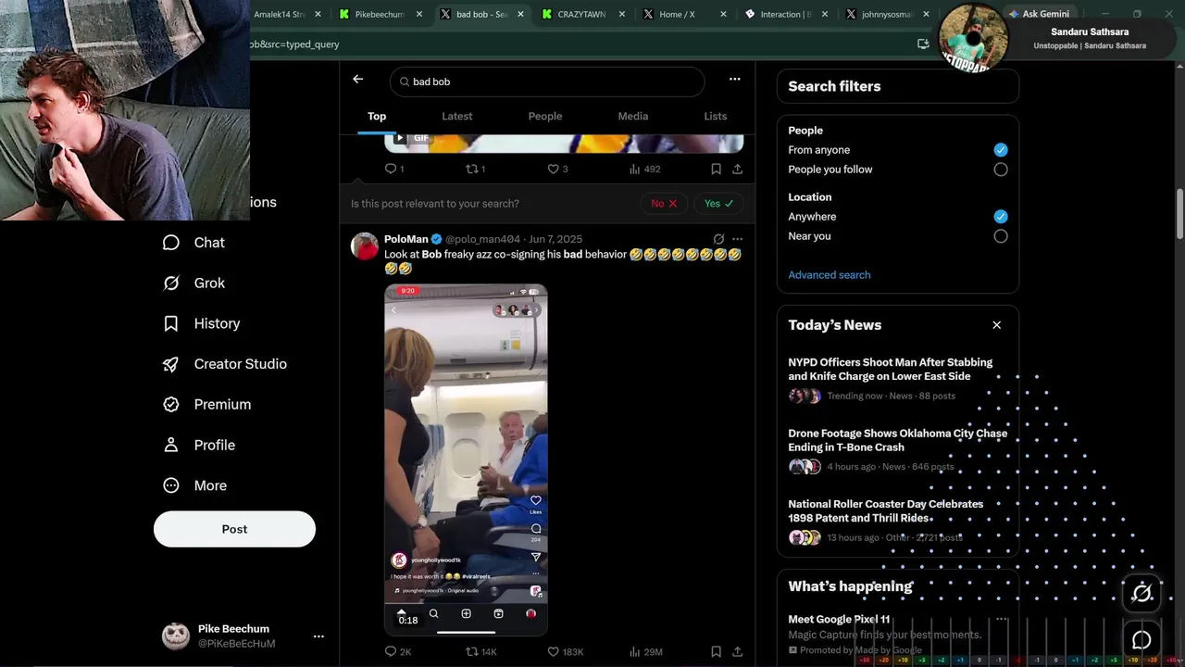Click the page's vertical scrollbar thumb
The image size is (1185, 667).
[1179, 214]
